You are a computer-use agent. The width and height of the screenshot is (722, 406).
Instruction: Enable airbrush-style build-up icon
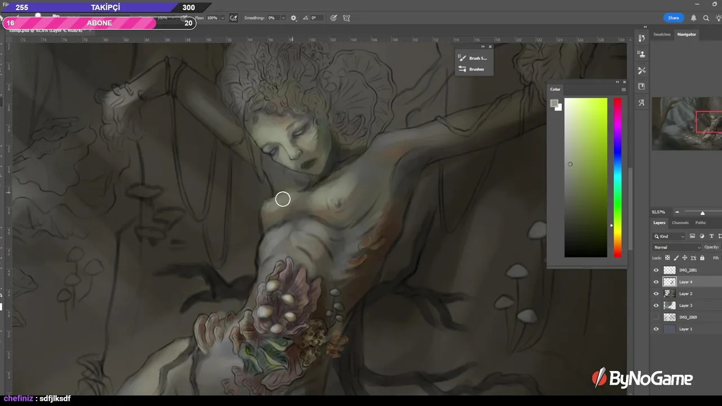tap(233, 18)
